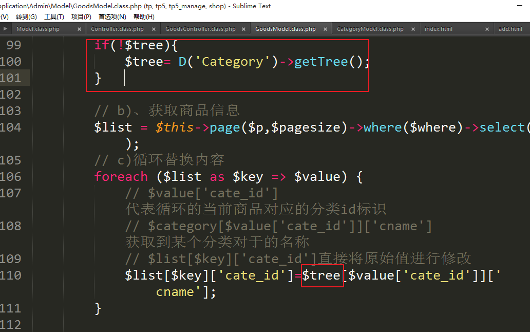Close the CategoryModel.class.php tab
This screenshot has height=332, width=530.
[x=412, y=29]
